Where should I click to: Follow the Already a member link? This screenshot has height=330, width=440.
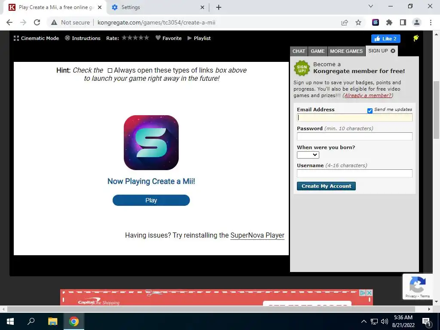click(x=368, y=95)
